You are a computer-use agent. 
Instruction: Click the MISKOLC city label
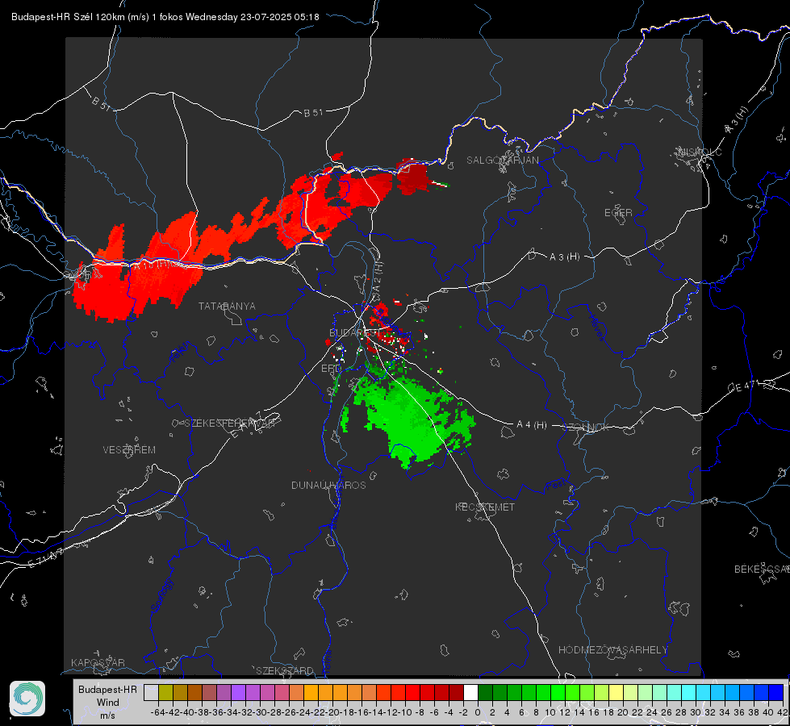point(700,152)
